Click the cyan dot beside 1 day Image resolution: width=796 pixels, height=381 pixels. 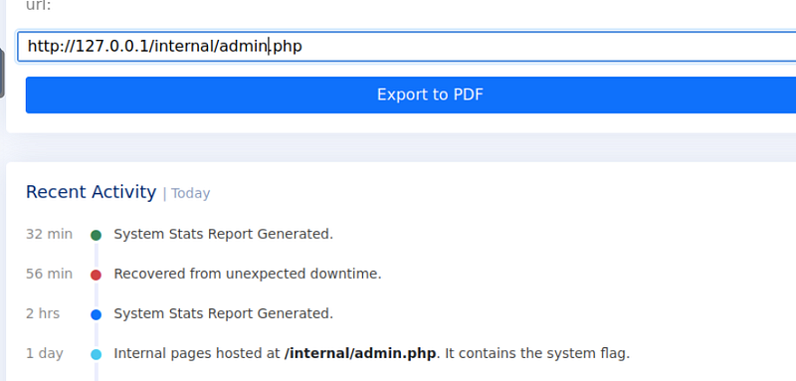pyautogui.click(x=96, y=354)
